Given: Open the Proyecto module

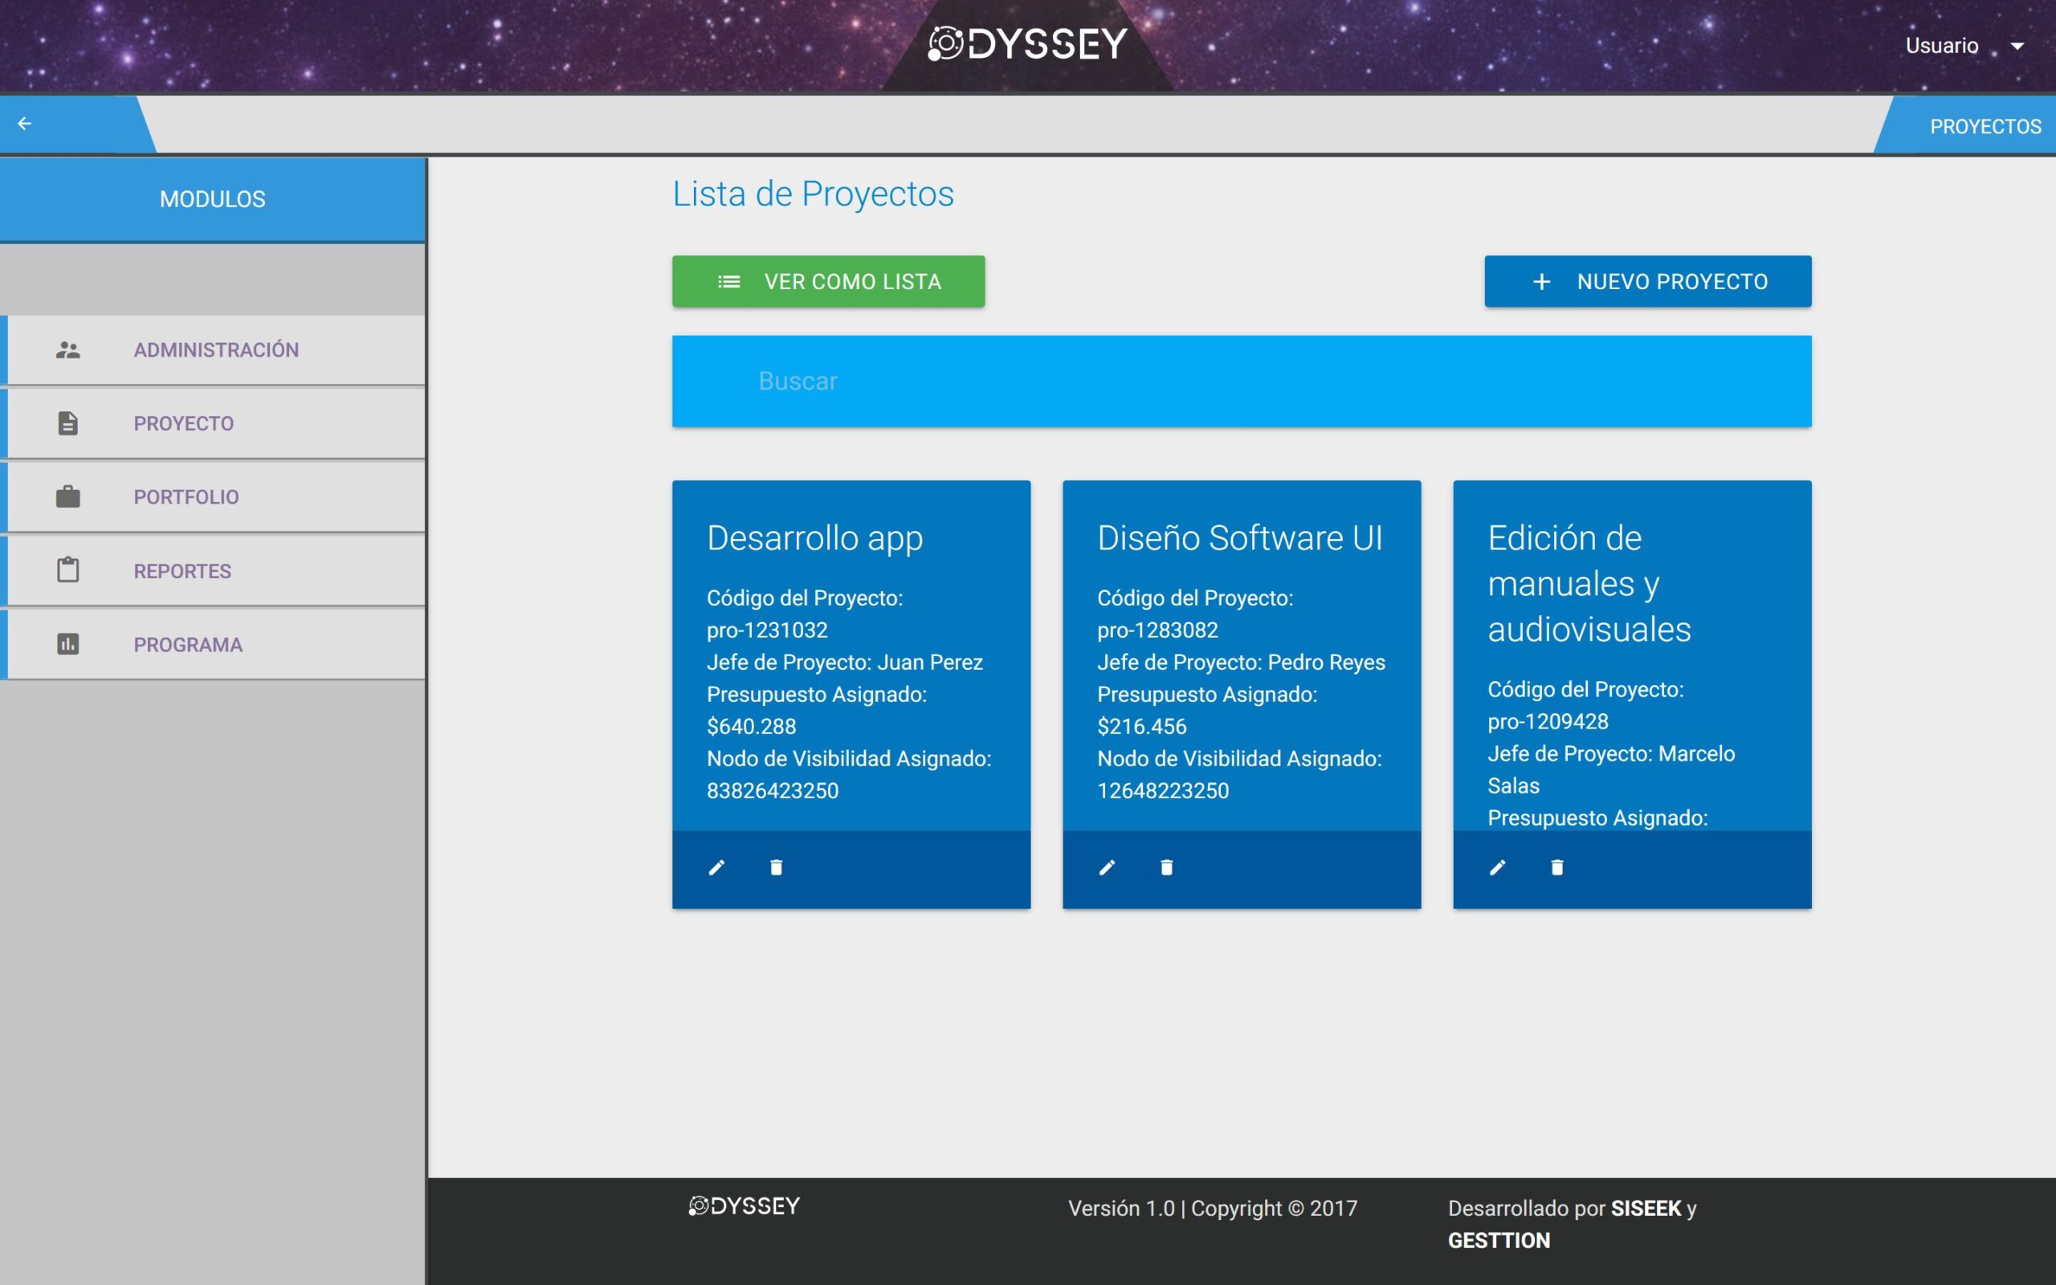Looking at the screenshot, I should coord(183,423).
